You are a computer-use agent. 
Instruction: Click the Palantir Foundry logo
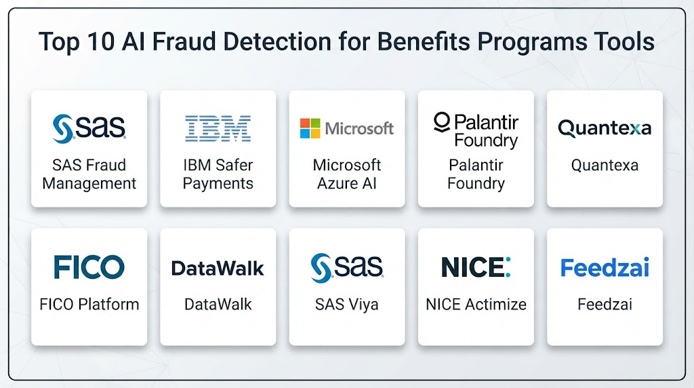pos(476,130)
